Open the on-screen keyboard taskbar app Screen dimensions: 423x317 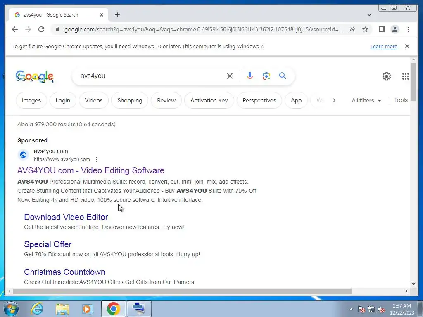(x=139, y=309)
